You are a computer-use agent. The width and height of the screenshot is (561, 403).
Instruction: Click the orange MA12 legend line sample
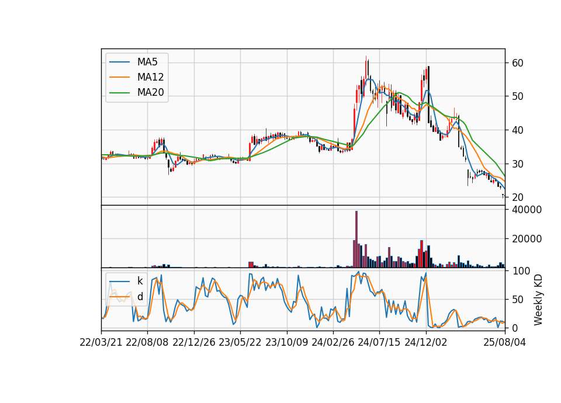point(119,77)
